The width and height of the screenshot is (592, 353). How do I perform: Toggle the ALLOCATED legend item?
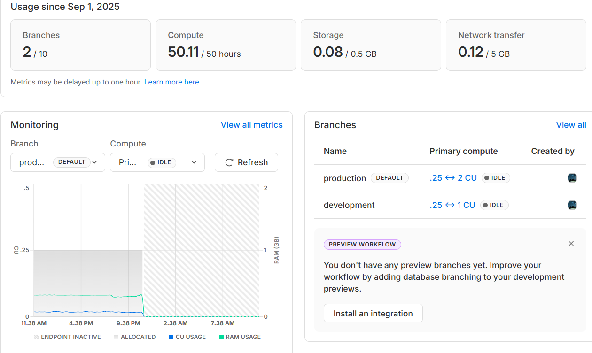click(x=134, y=337)
